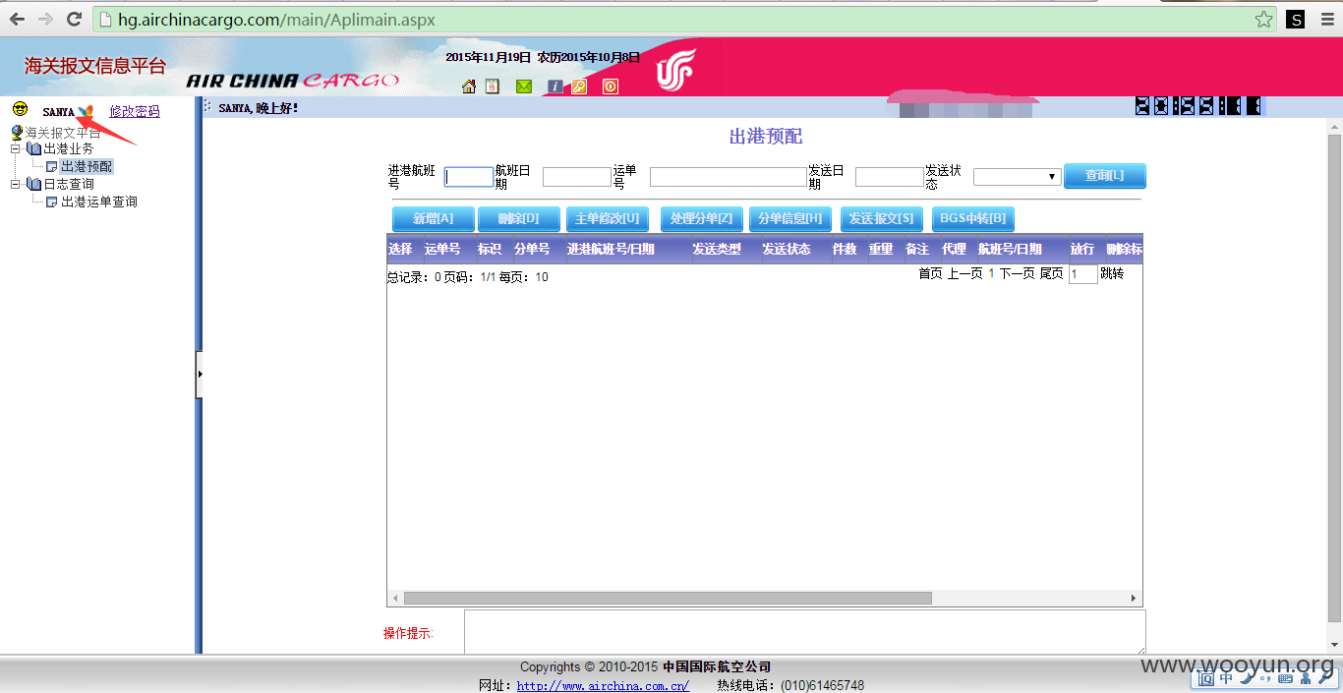Open the calendar icon showing 19

click(493, 87)
